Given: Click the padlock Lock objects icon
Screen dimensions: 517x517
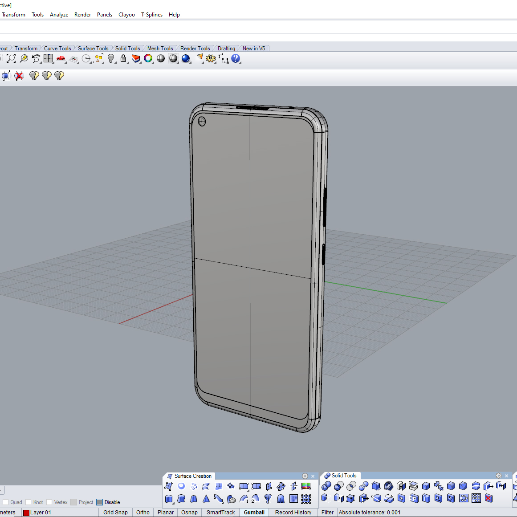Looking at the screenshot, I should tap(123, 58).
